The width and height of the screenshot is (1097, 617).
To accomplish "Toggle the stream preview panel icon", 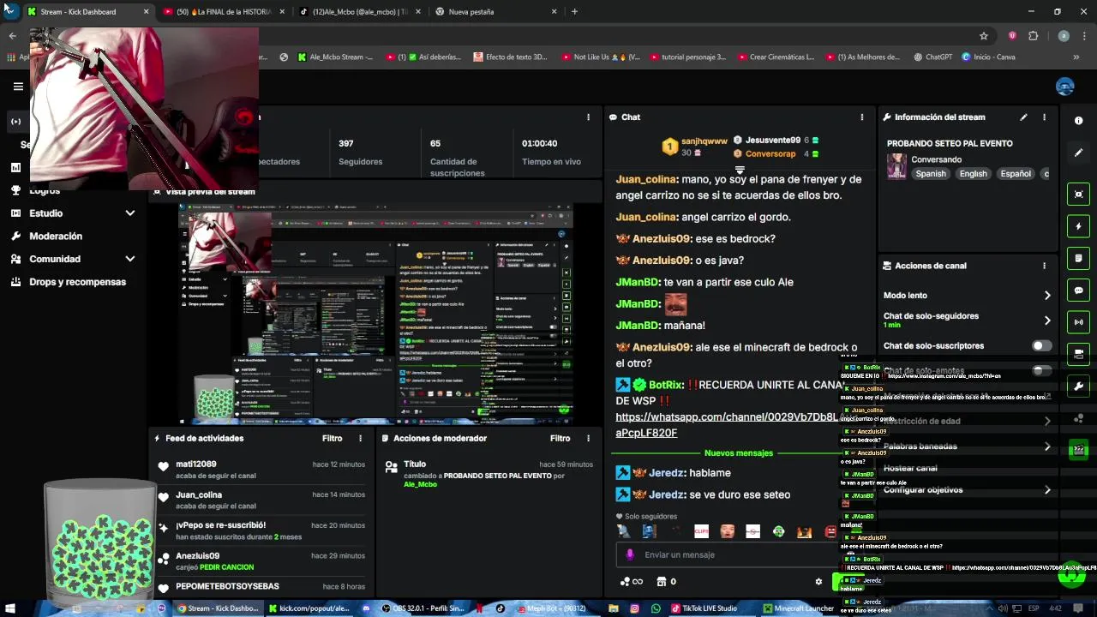I will pyautogui.click(x=1079, y=195).
